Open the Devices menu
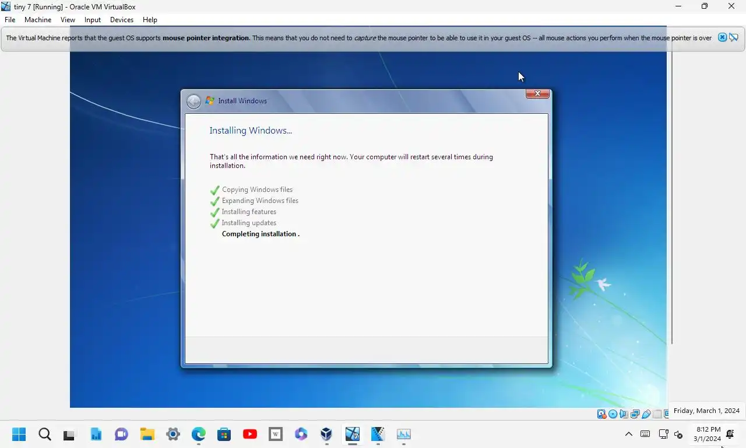The height and width of the screenshot is (448, 746). click(x=122, y=20)
